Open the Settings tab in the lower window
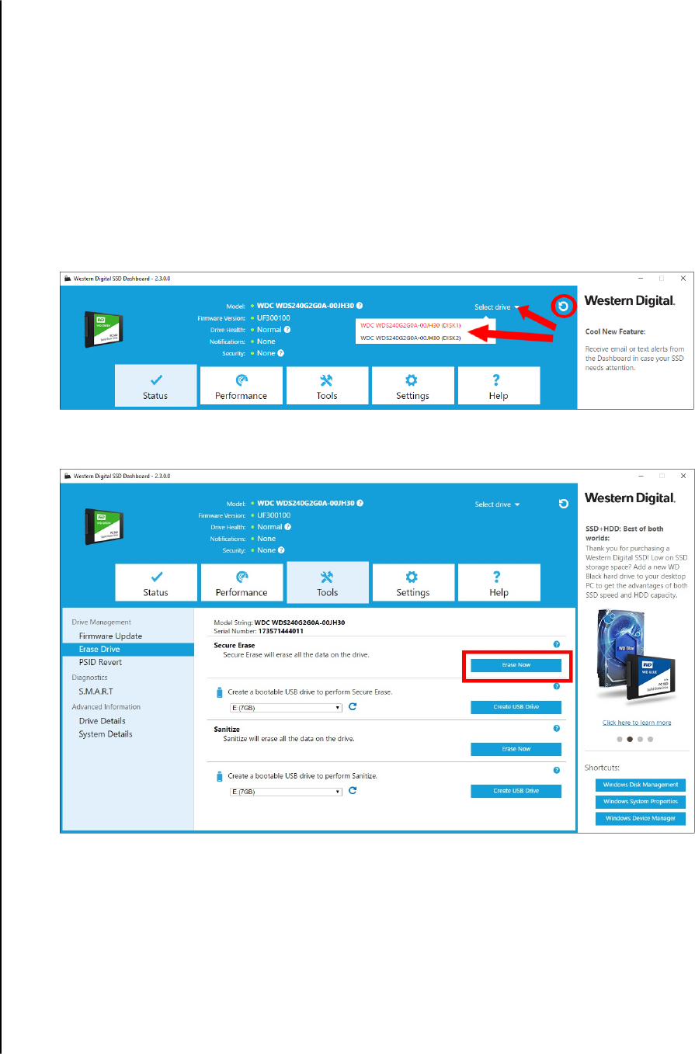This screenshot has height=1054, width=695. point(412,582)
